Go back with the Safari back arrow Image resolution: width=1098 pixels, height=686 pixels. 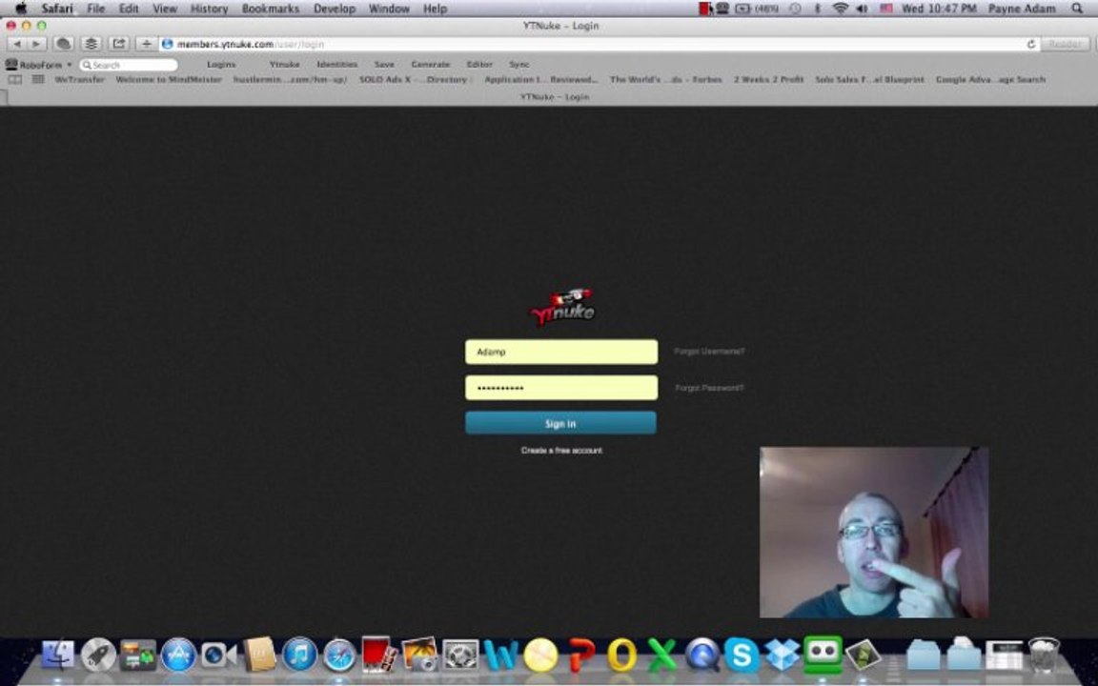(17, 44)
